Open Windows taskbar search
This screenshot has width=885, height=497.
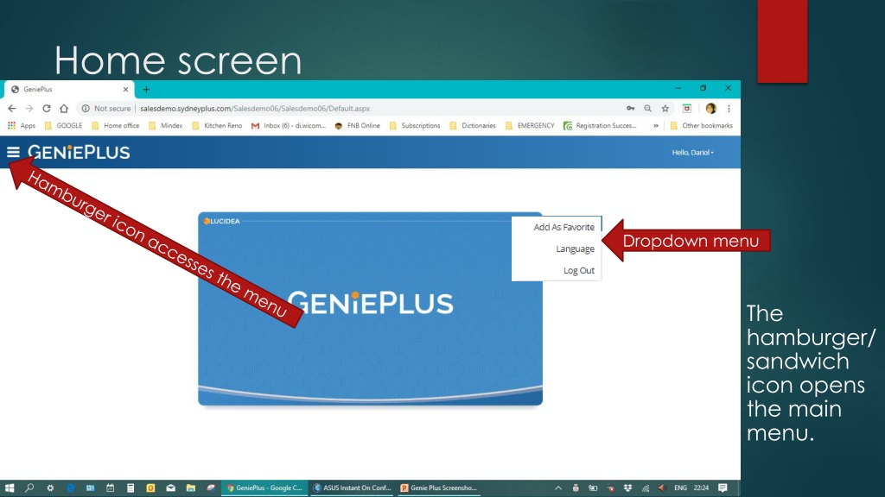[x=29, y=488]
